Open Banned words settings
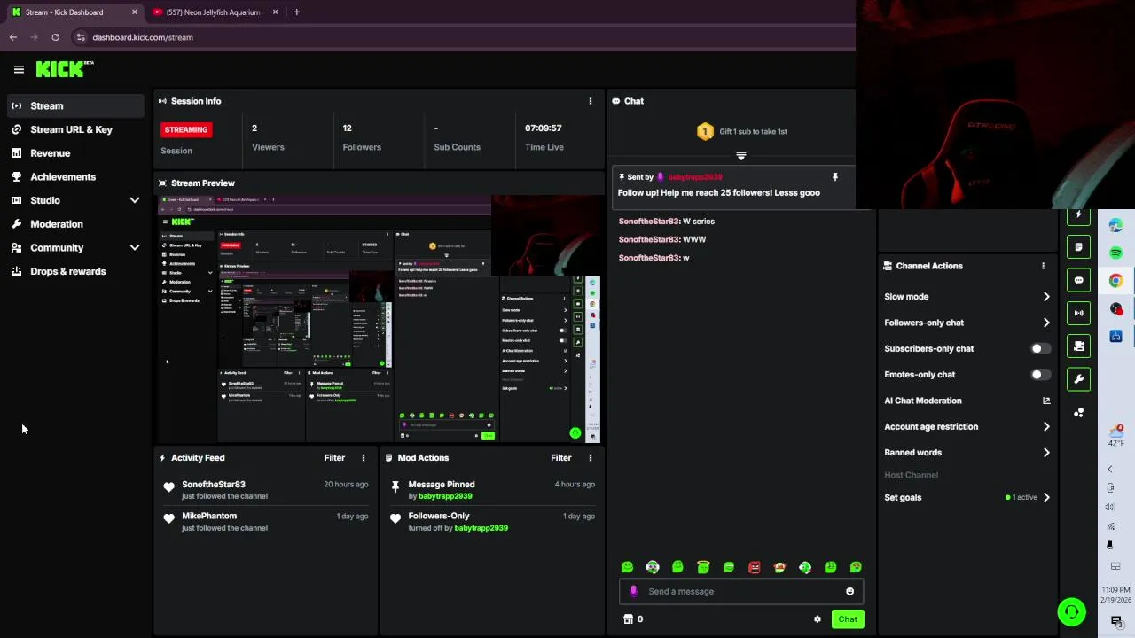This screenshot has height=638, width=1135. [x=967, y=453]
